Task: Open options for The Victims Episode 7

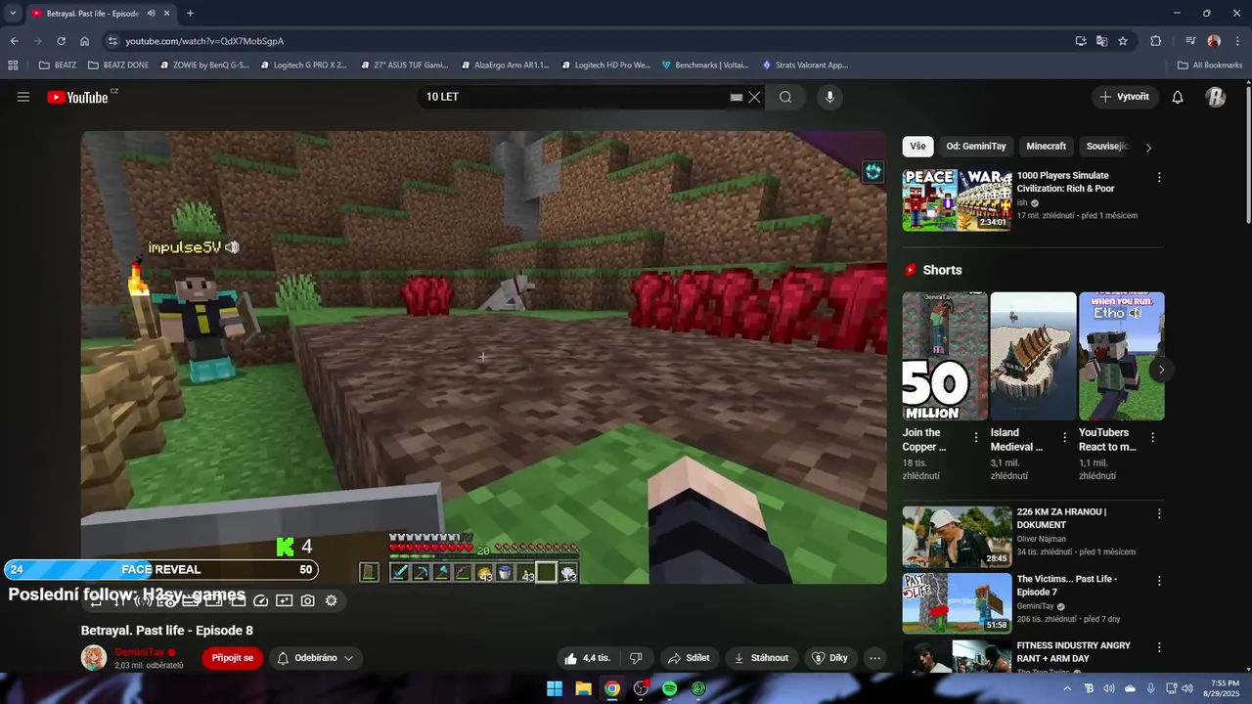Action: (x=1159, y=581)
